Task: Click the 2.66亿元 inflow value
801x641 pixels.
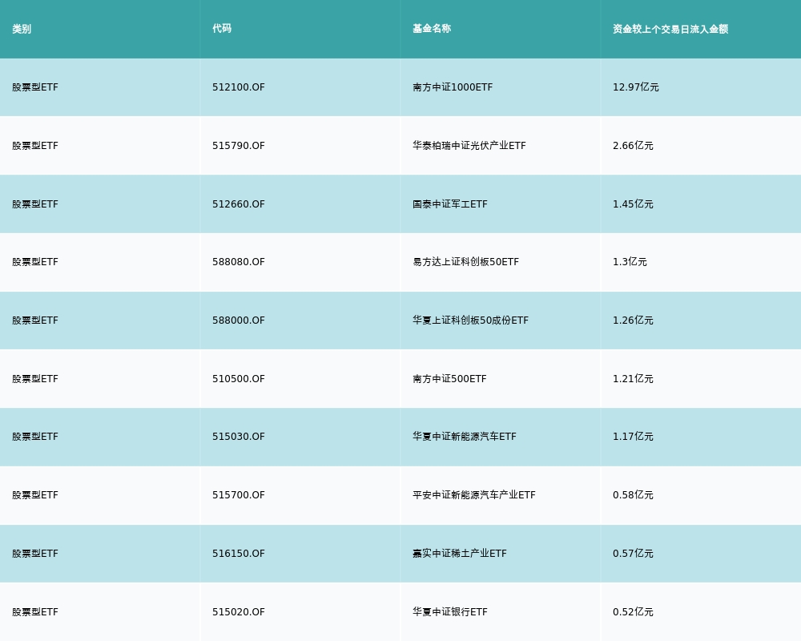Action: click(633, 146)
